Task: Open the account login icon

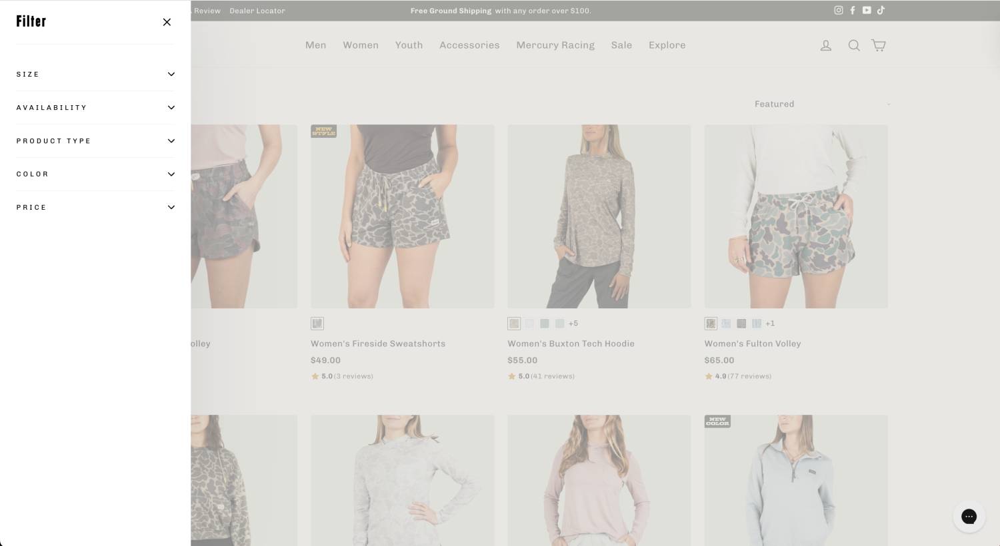Action: [x=826, y=45]
